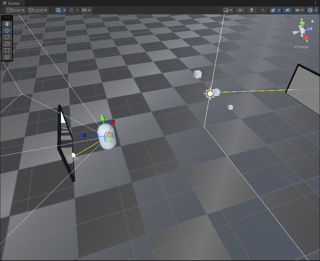Viewport: 320px width, 261px height.
Task: Click the blue Z-axis move arrow
Action: pyautogui.click(x=83, y=135)
